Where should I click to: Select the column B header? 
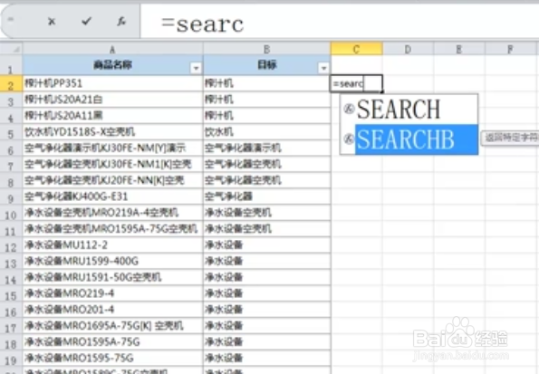(x=266, y=50)
